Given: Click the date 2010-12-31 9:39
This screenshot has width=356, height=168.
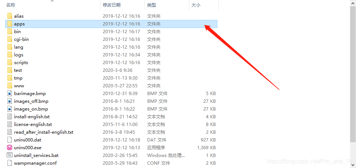Looking at the screenshot, I should pyautogui.click(x=120, y=93).
